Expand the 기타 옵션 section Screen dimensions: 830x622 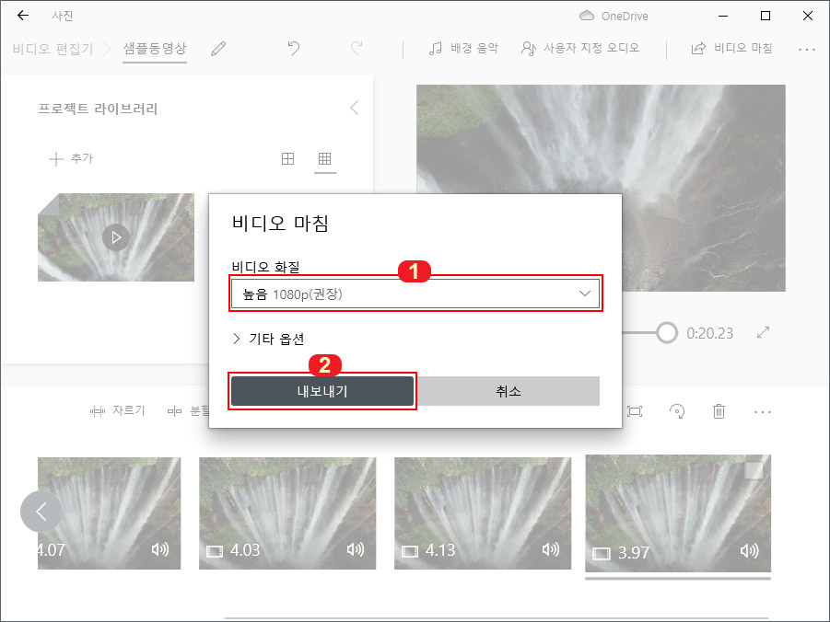pyautogui.click(x=267, y=339)
